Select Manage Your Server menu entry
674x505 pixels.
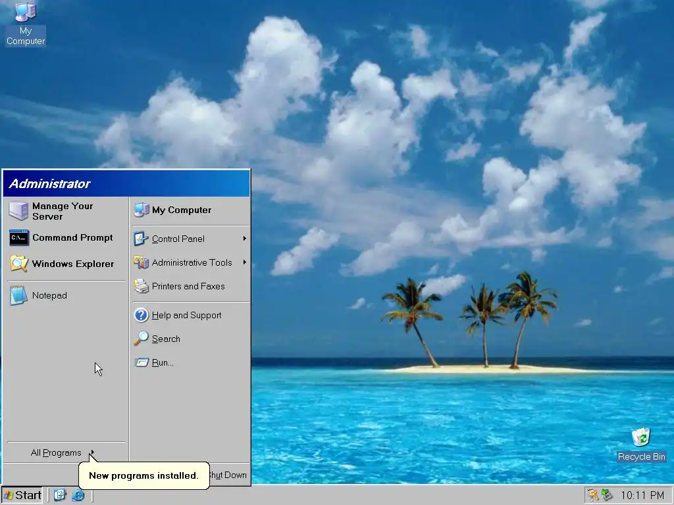point(66,211)
